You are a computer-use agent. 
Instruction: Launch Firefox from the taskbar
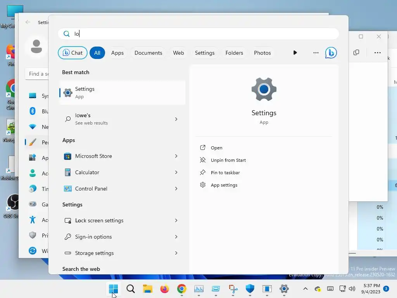164,289
